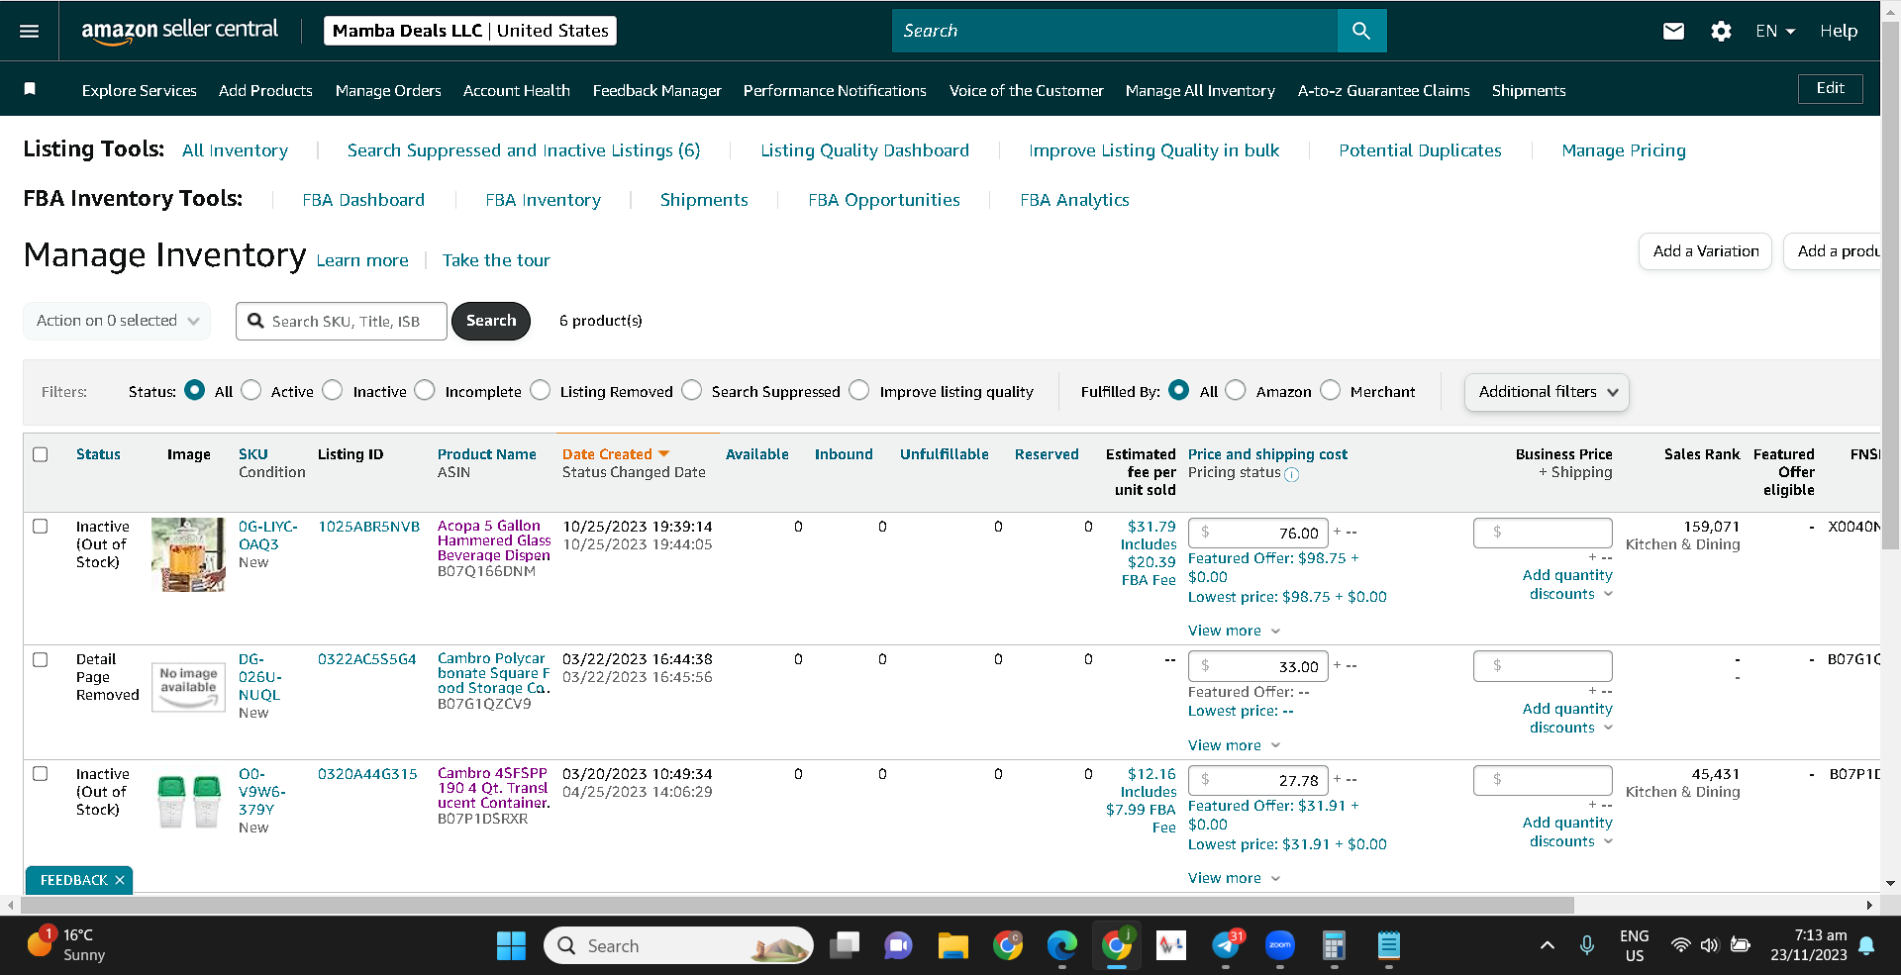Open Performance Notifications in navbar
1901x975 pixels.
click(x=835, y=90)
